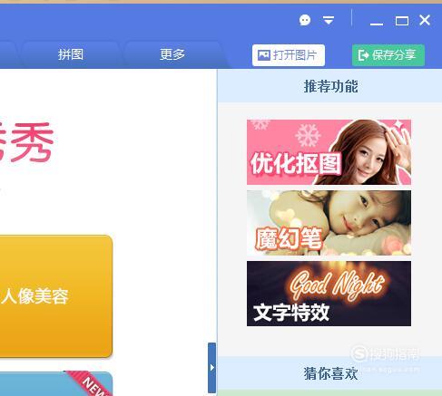Click the 保存分享 button

(388, 55)
